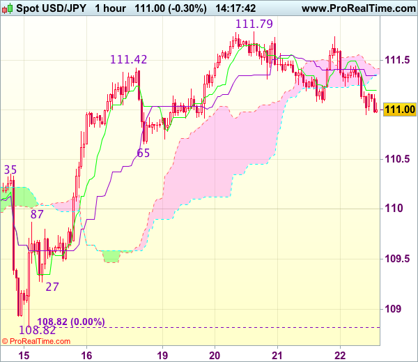Click date label 19 on time axis

point(162,356)
